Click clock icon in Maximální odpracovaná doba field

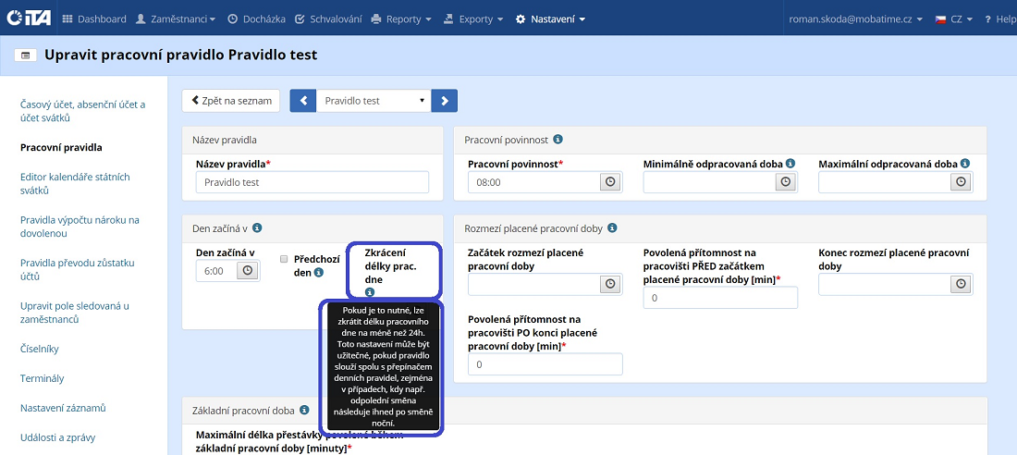tap(961, 182)
